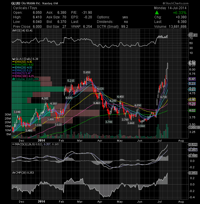Click the Volume value 13,681,886 in header
The width and height of the screenshot is (200, 204).
tap(177, 27)
